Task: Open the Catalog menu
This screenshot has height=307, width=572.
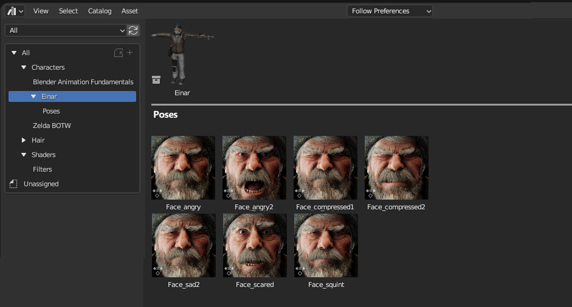Action: point(100,11)
